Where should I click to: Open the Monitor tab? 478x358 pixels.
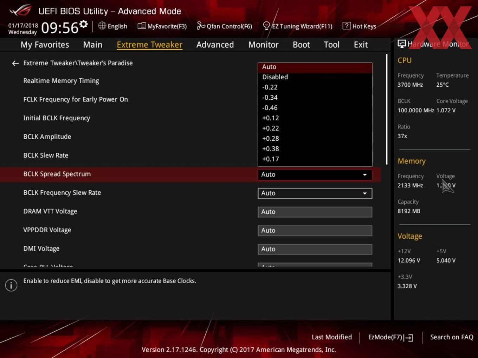[x=263, y=45]
